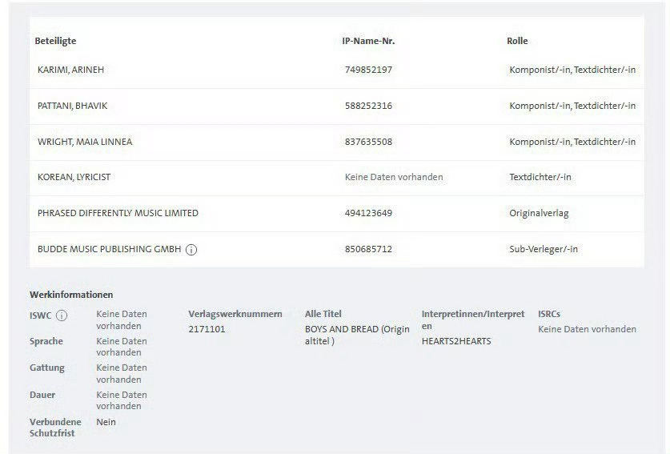Click the Nein value for Verbundene Schutzfrist

106,422
